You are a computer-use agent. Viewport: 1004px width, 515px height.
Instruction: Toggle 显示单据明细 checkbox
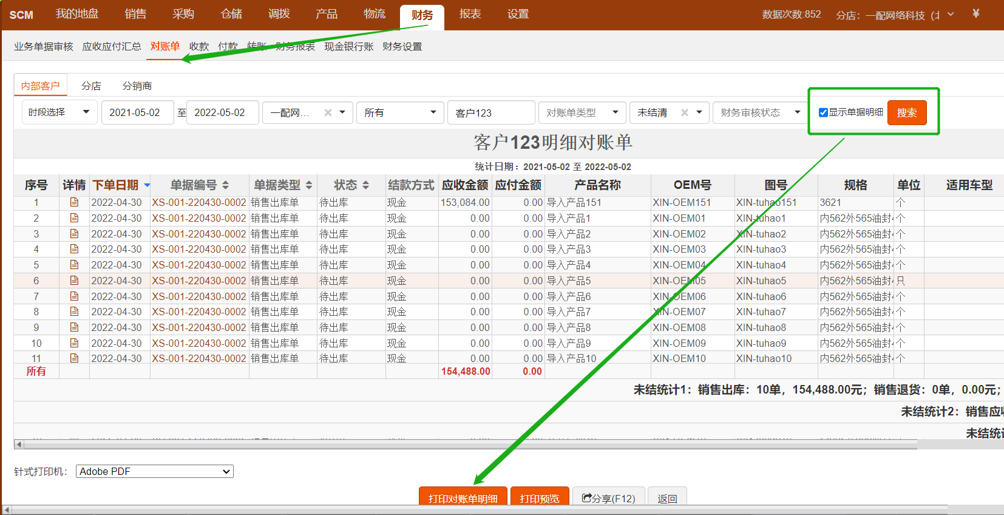(x=823, y=112)
